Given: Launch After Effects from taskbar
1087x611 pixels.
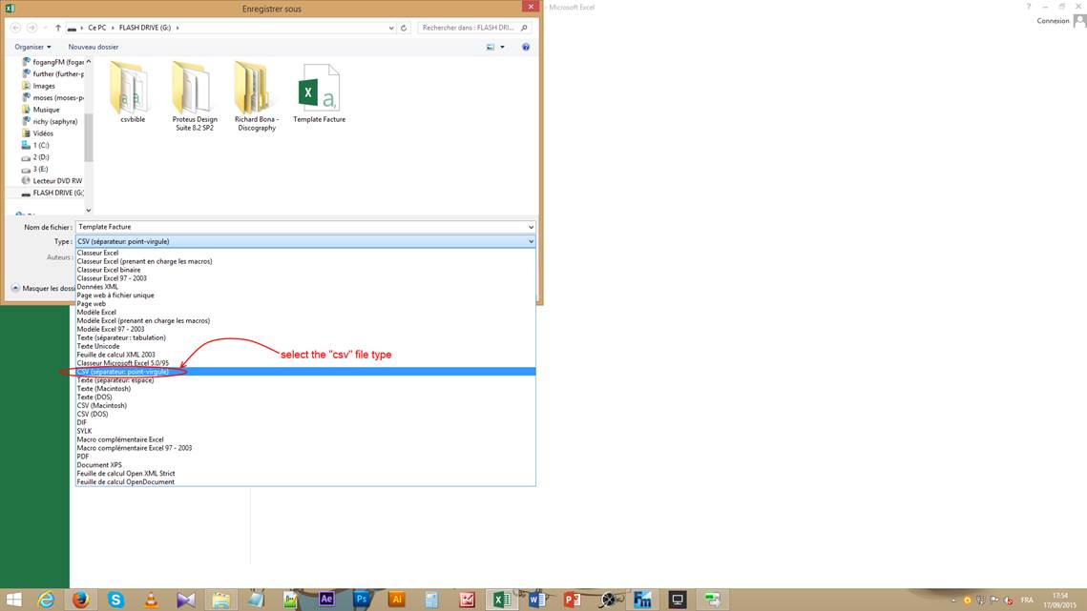Looking at the screenshot, I should 326,600.
